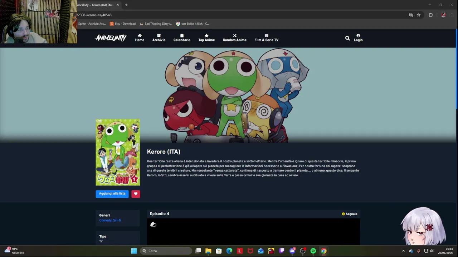The image size is (458, 257).
Task: Click the Episodio 4 heading
Action: 159,213
